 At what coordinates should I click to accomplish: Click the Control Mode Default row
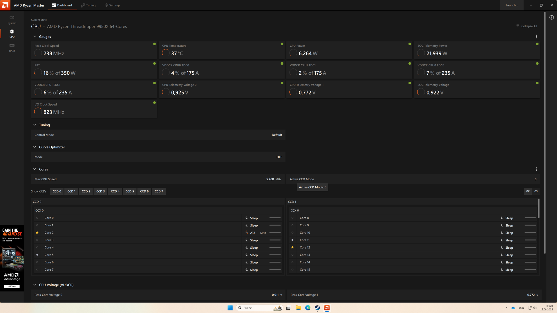pyautogui.click(x=158, y=135)
